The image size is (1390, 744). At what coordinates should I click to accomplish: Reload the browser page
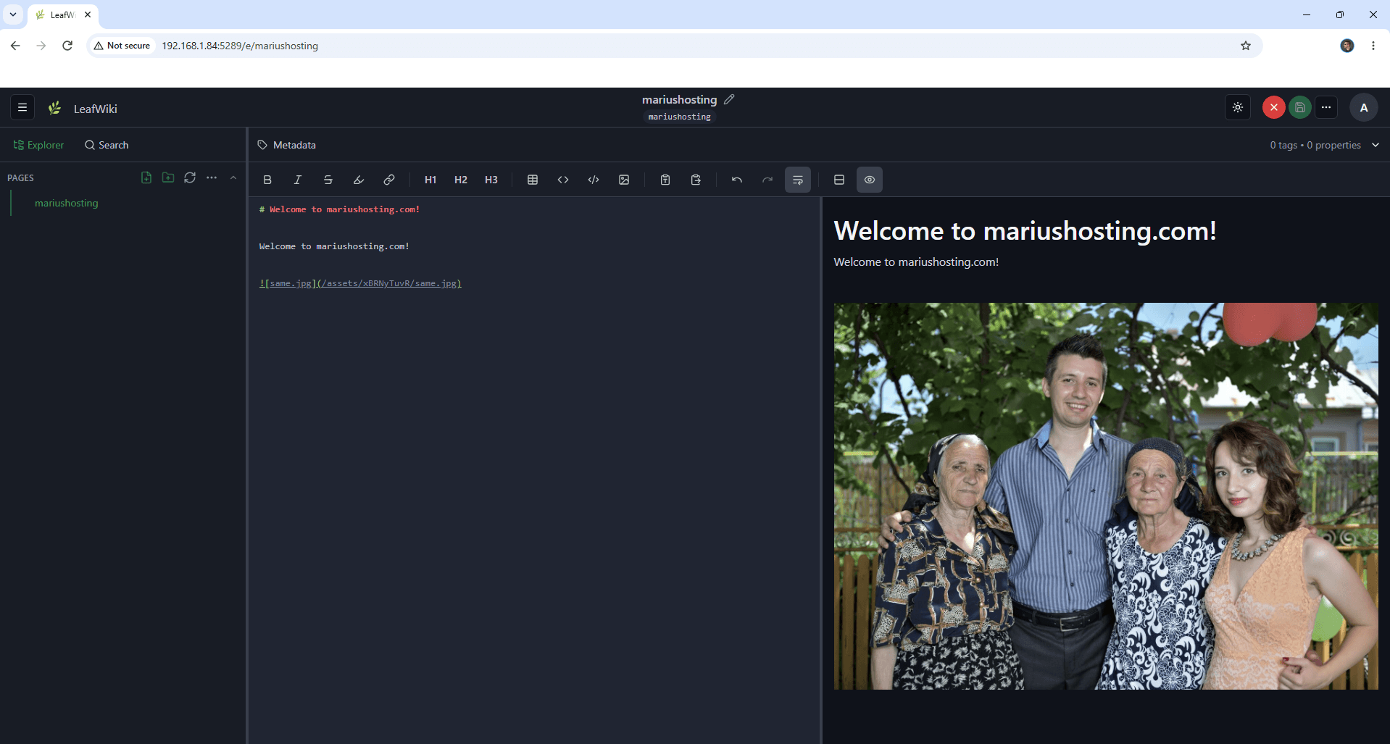tap(67, 46)
